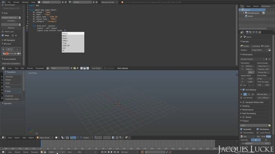Select the World properties tab

[x=257, y=32]
